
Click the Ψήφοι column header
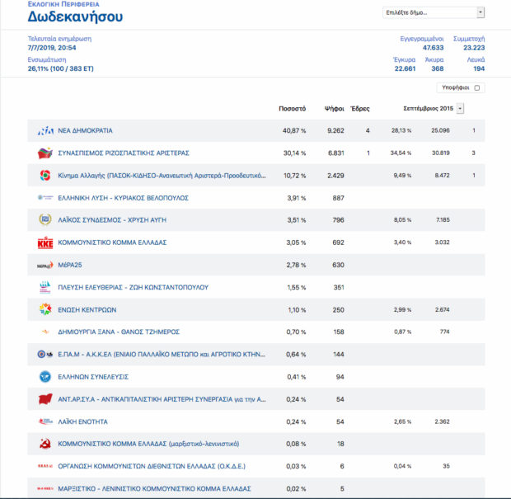coord(335,109)
